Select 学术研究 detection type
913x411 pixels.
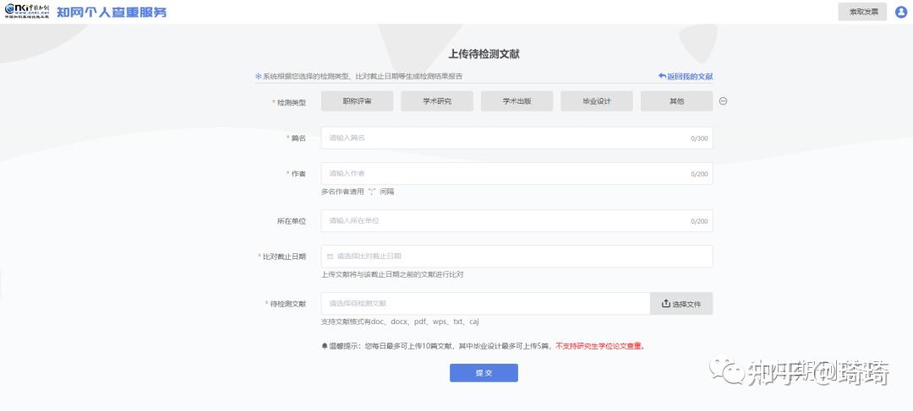(x=437, y=100)
